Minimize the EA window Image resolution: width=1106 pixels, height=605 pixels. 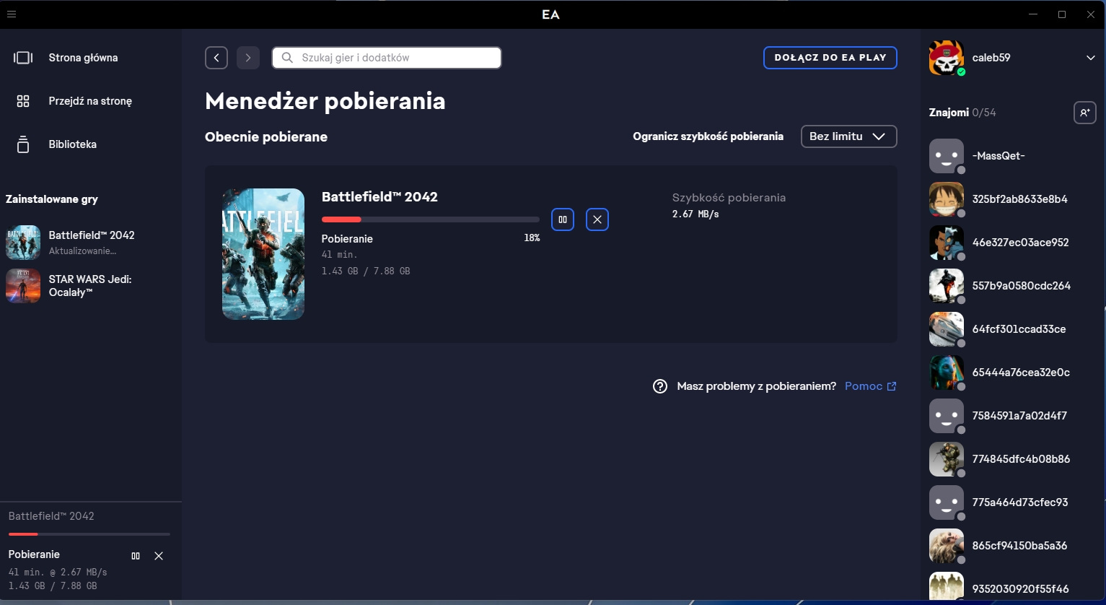pos(1033,14)
